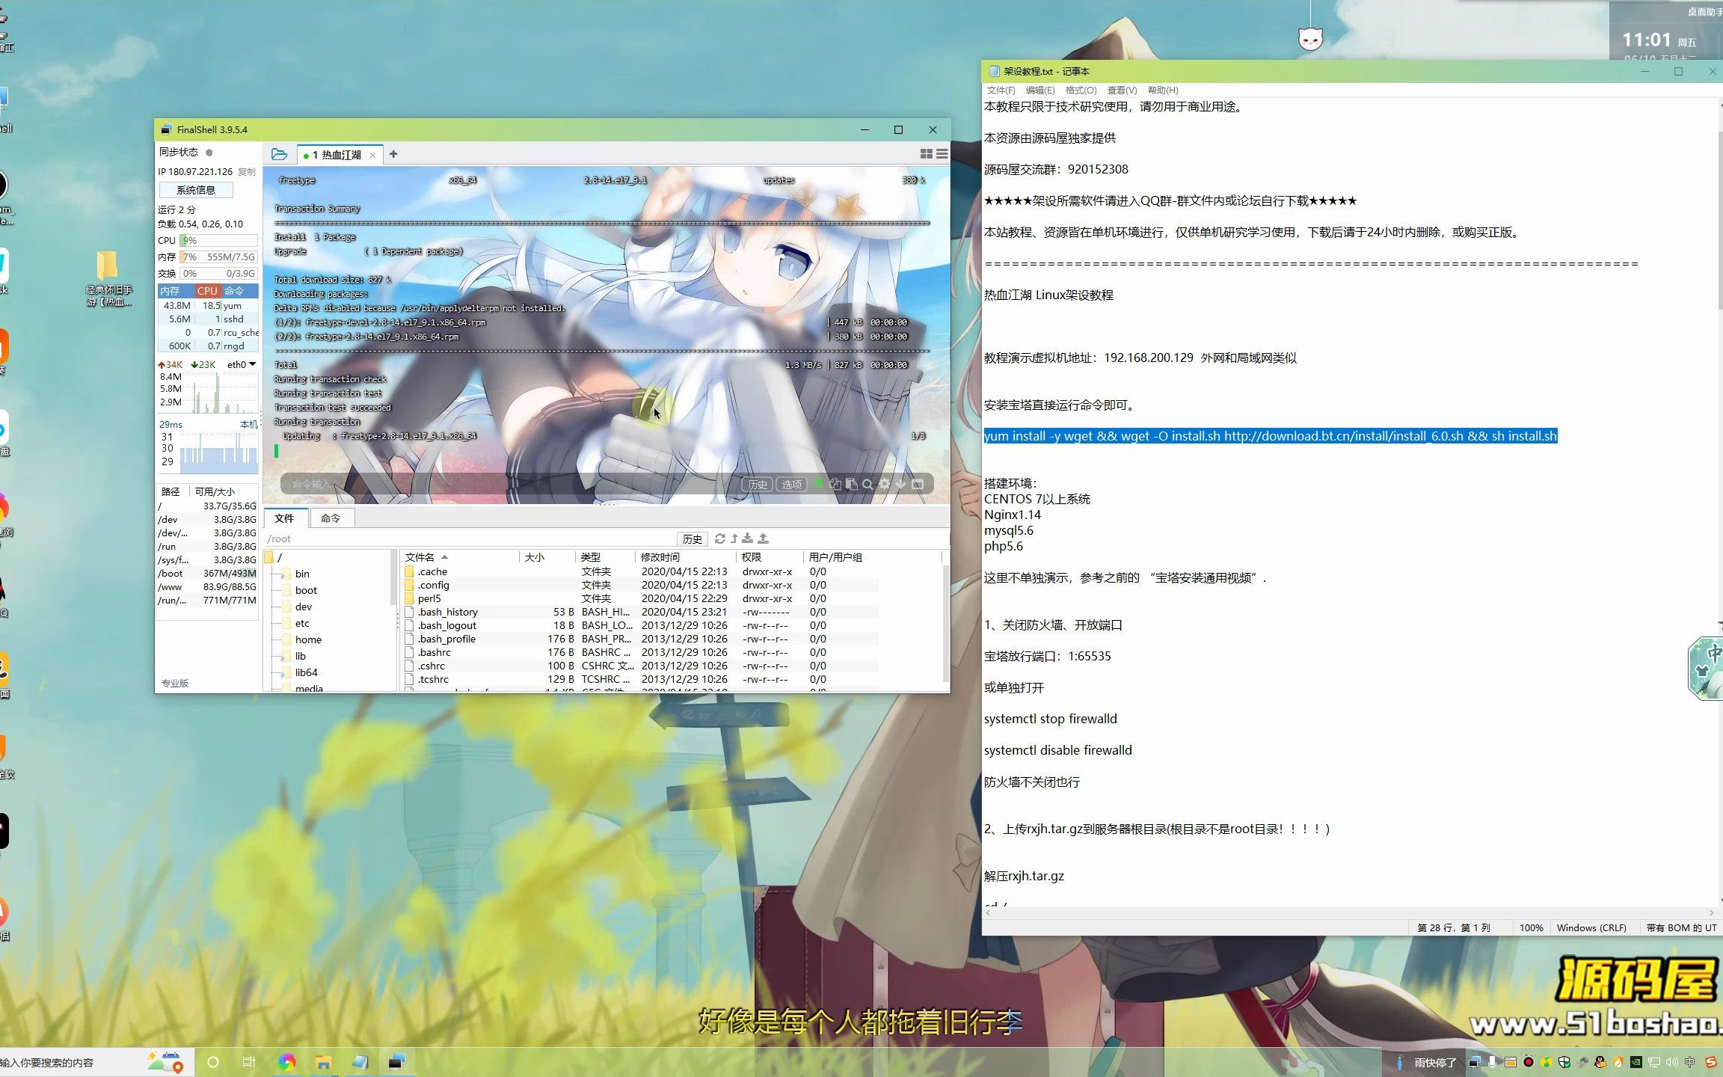1723x1077 pixels.
Task: Click 复制 next to the IP address
Action: (x=247, y=171)
